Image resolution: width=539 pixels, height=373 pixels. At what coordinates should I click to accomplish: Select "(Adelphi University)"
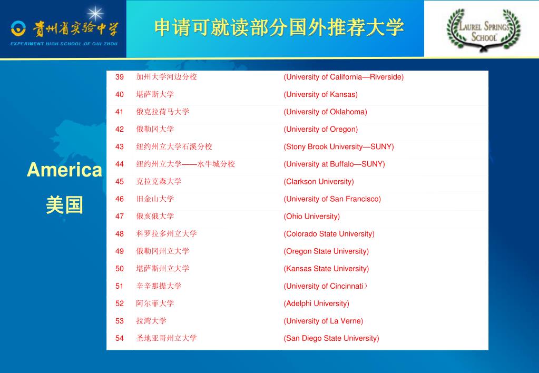coord(316,303)
